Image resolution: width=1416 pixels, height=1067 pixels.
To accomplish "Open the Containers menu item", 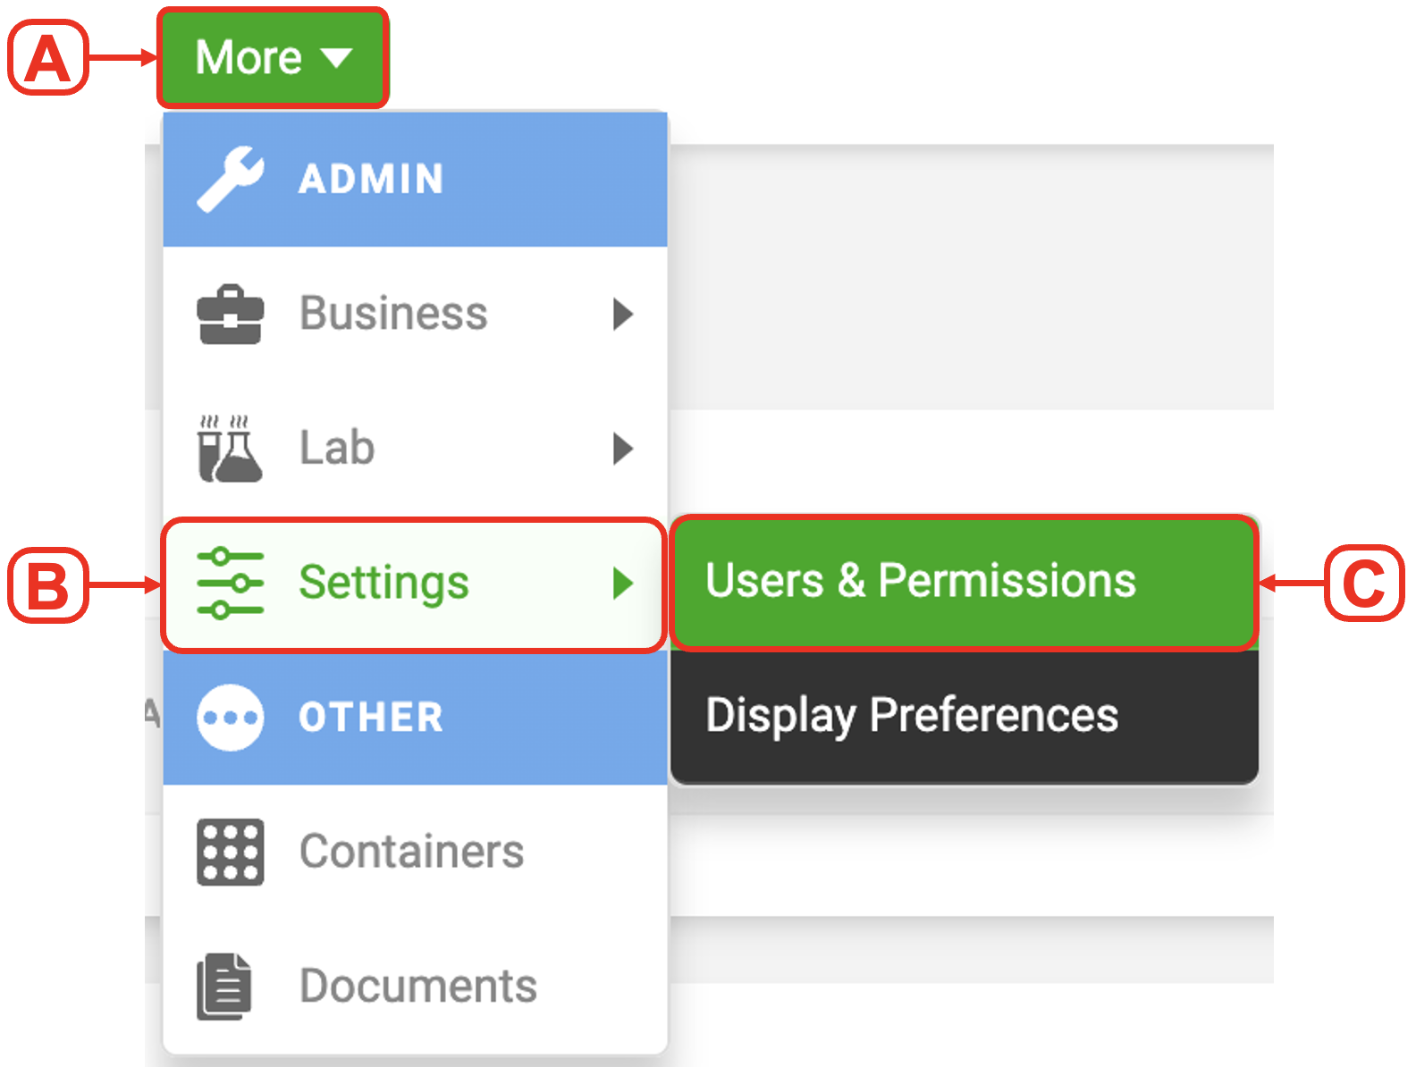I will (415, 852).
